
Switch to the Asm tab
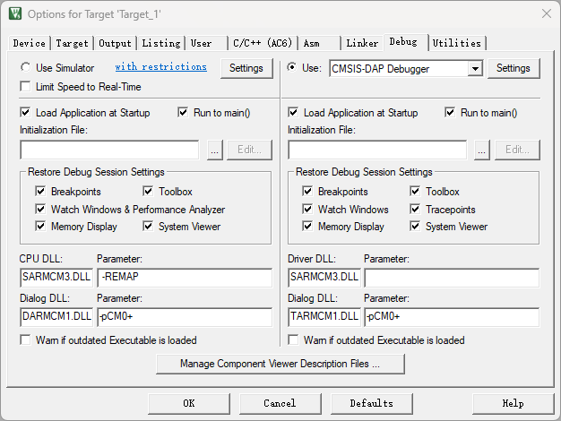[319, 43]
